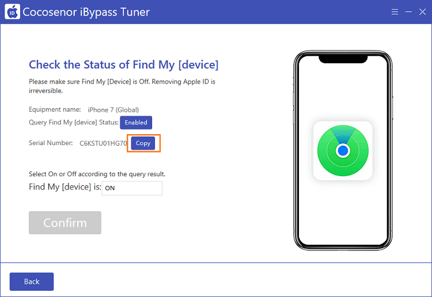Click the greyed-out Confirm button
Image resolution: width=432 pixels, height=297 pixels.
click(x=65, y=223)
